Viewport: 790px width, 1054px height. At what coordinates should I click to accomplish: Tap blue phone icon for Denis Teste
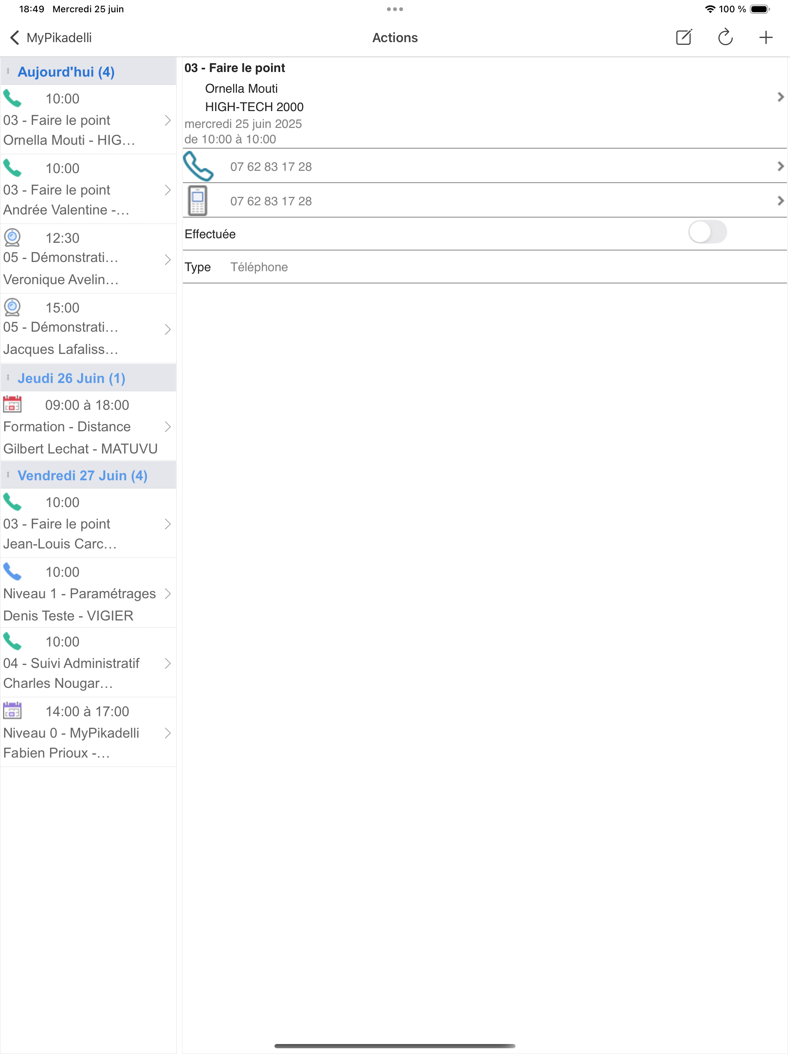12,572
